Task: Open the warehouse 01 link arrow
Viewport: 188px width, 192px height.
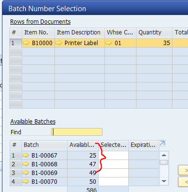Action: click(109, 43)
